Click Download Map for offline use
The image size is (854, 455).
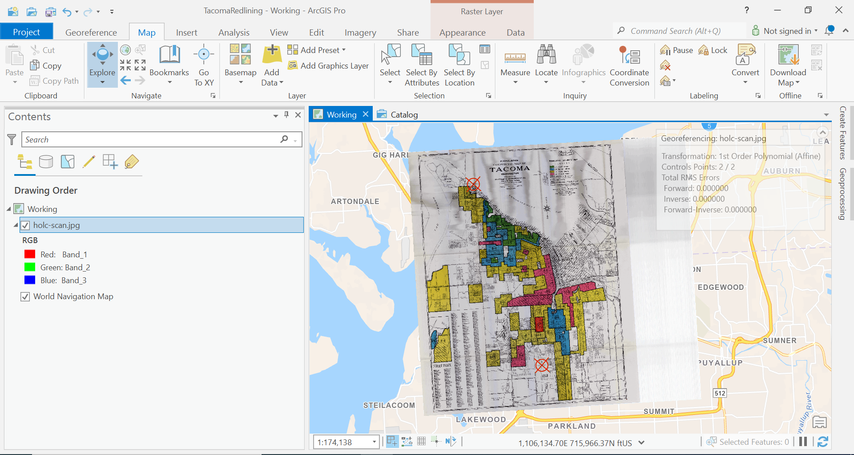(788, 65)
